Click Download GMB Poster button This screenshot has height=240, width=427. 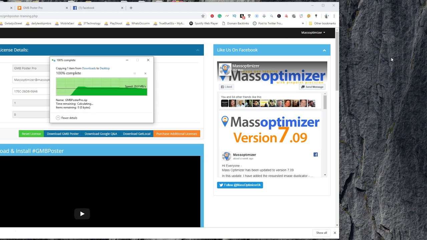pos(63,134)
